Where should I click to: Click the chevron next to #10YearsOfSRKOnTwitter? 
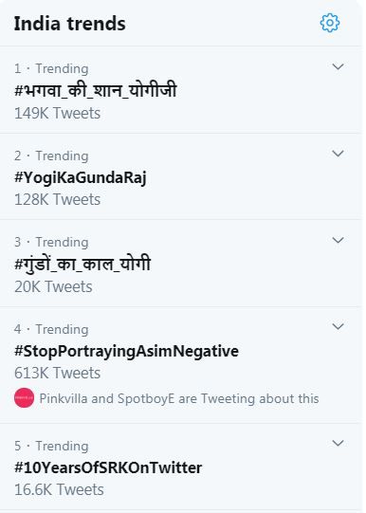(338, 443)
